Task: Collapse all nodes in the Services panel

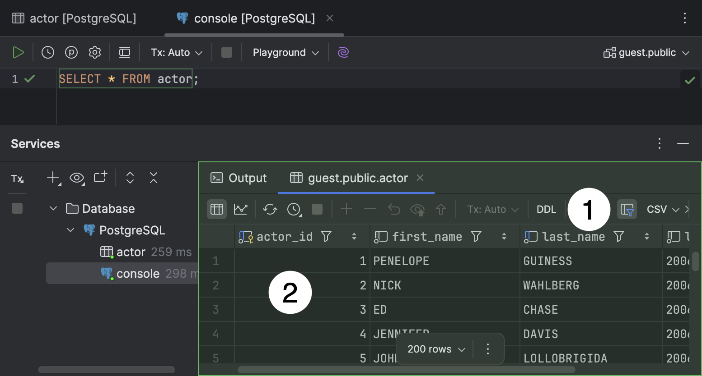Action: (x=153, y=178)
